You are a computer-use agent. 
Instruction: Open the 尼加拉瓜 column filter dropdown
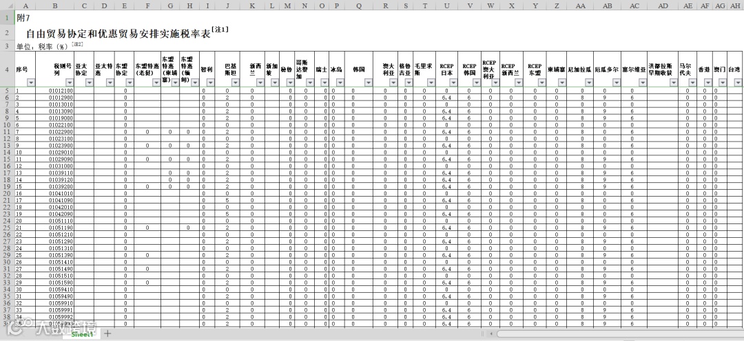[x=588, y=82]
